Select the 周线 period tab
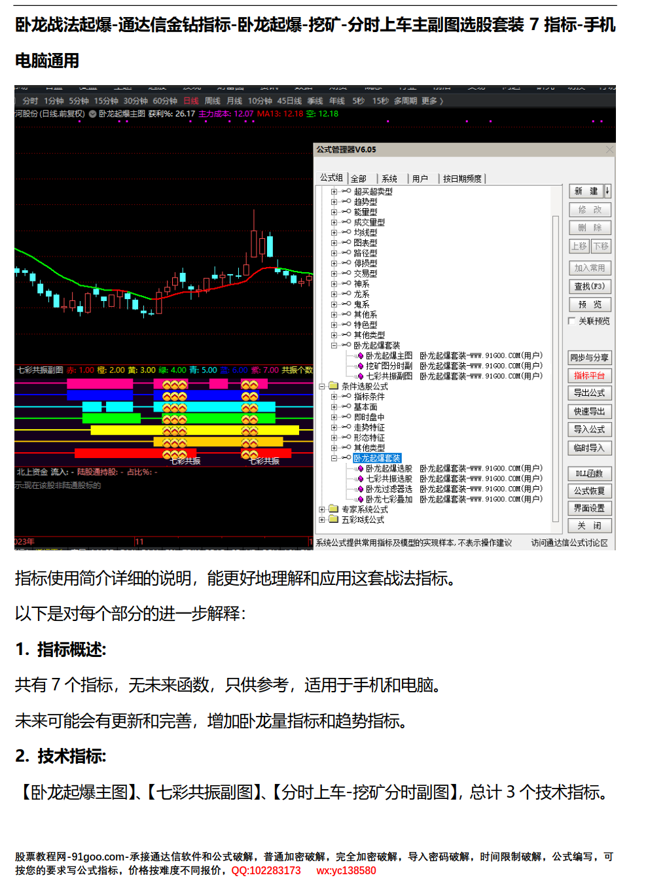The width and height of the screenshot is (648, 886). (x=213, y=101)
